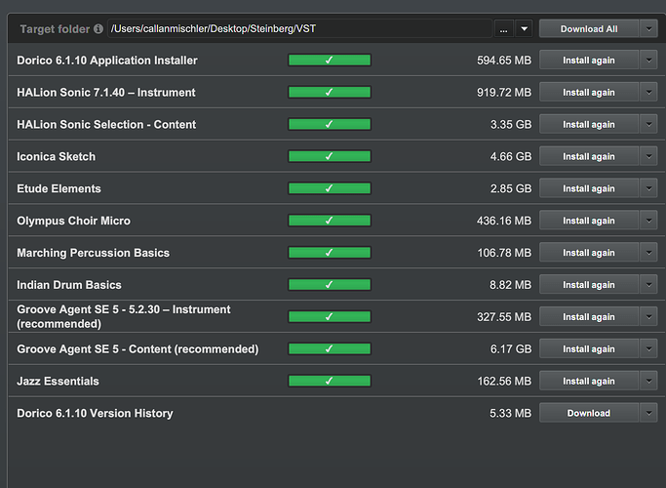
Task: Click the '3.35 GB' size value
Action: [511, 125]
